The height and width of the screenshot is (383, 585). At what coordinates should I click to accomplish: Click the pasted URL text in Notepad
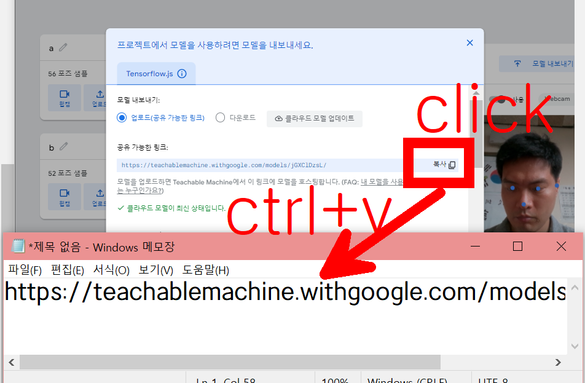285,292
